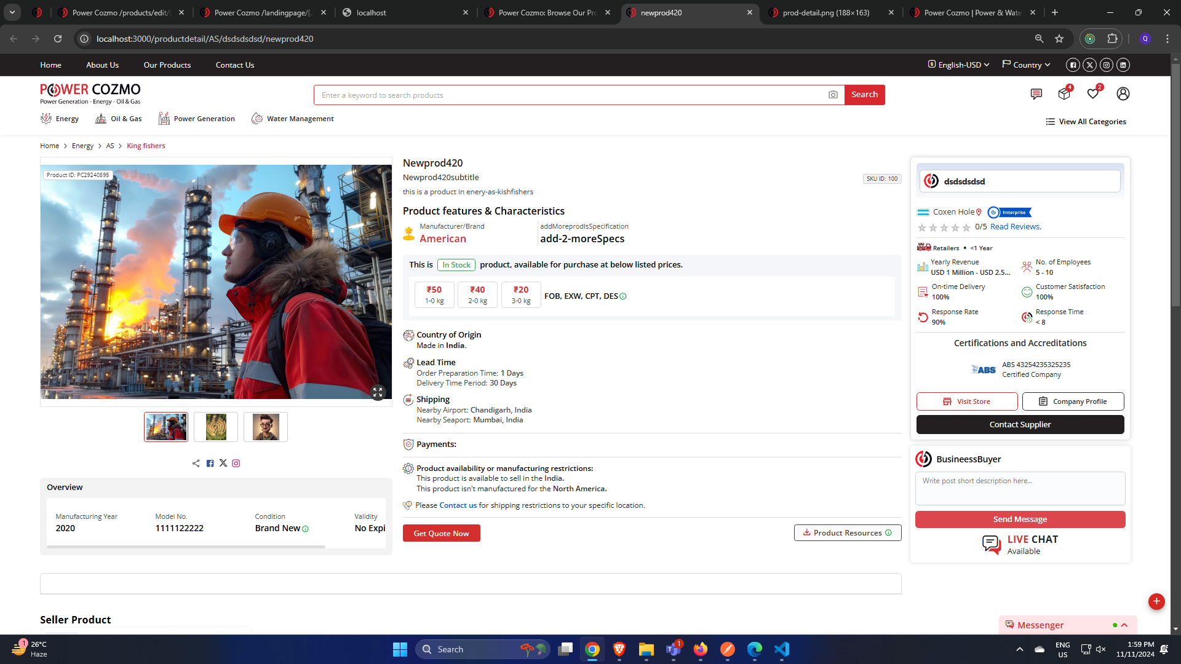Image resolution: width=1181 pixels, height=664 pixels.
Task: Open the Country selector dropdown
Action: point(1026,65)
